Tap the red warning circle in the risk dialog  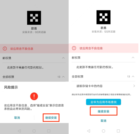coord(34,96)
